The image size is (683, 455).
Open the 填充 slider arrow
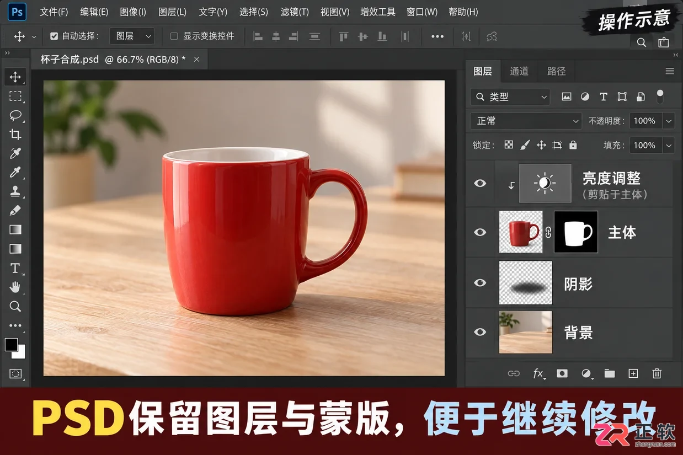click(x=669, y=145)
